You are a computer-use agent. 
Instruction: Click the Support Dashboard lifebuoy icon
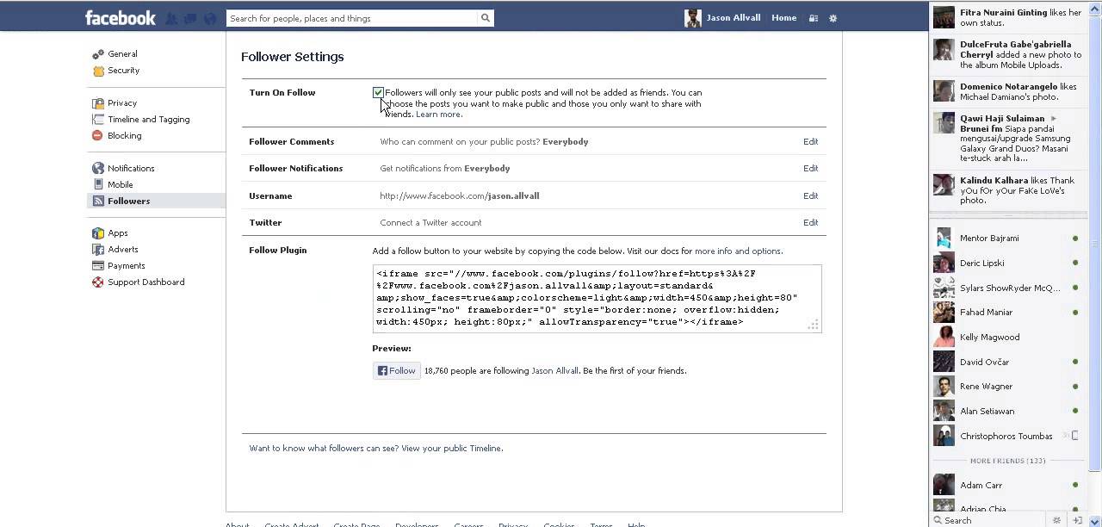[98, 282]
